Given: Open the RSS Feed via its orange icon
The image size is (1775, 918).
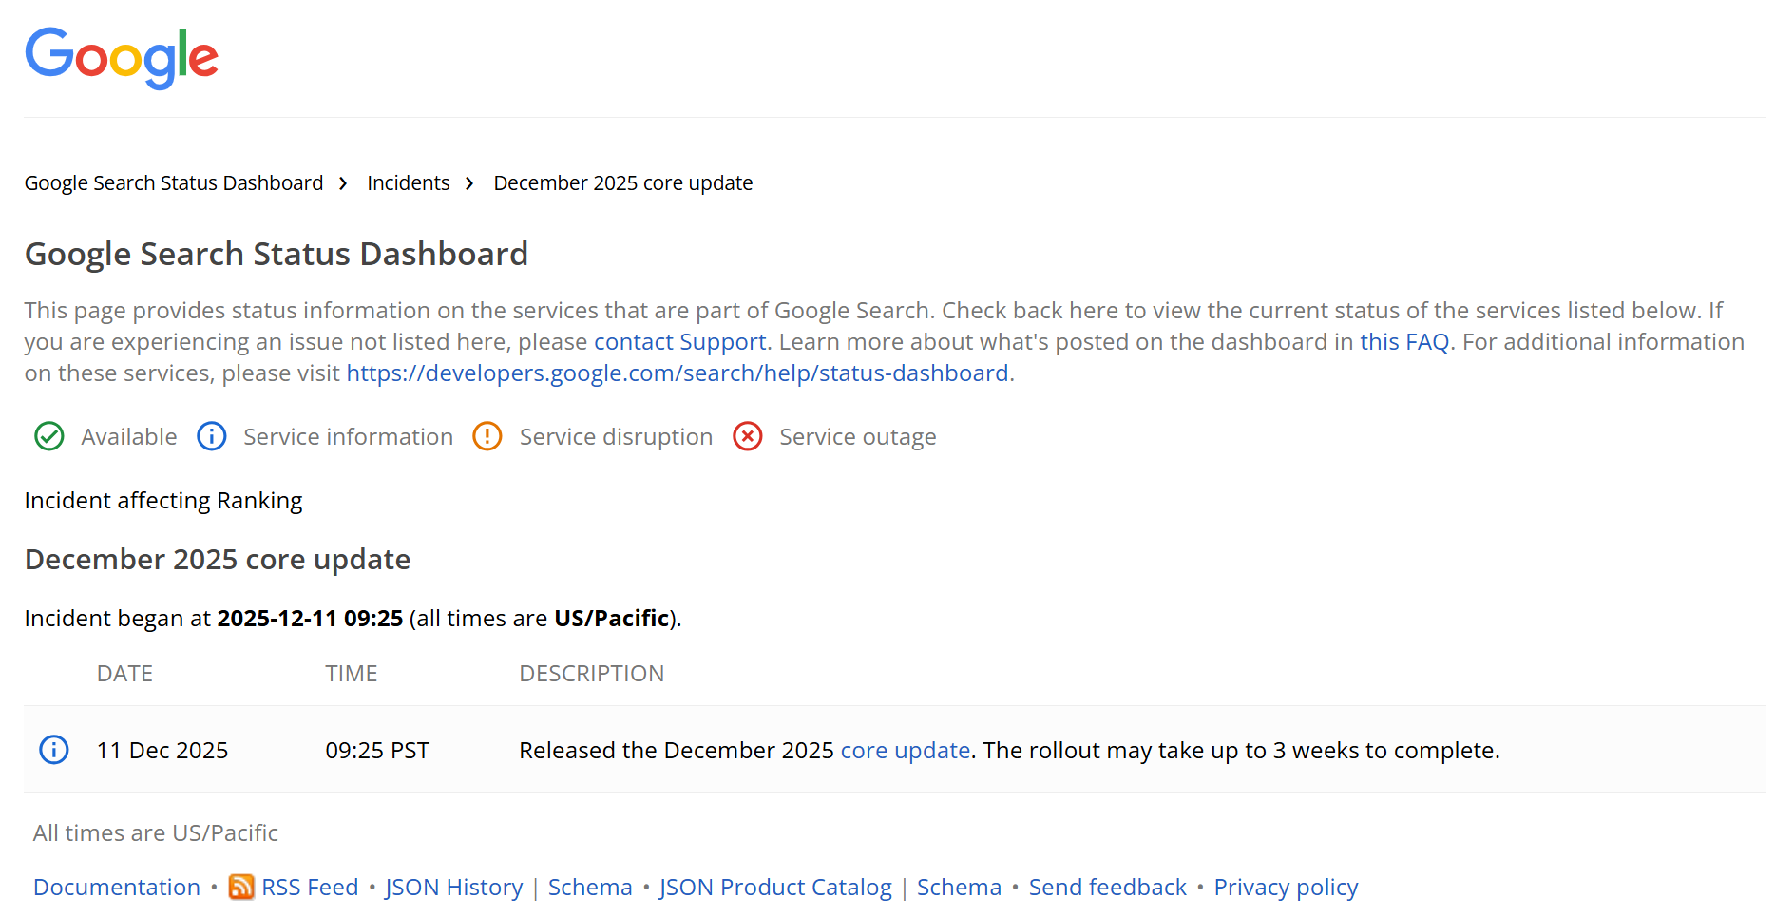Looking at the screenshot, I should pos(241,887).
